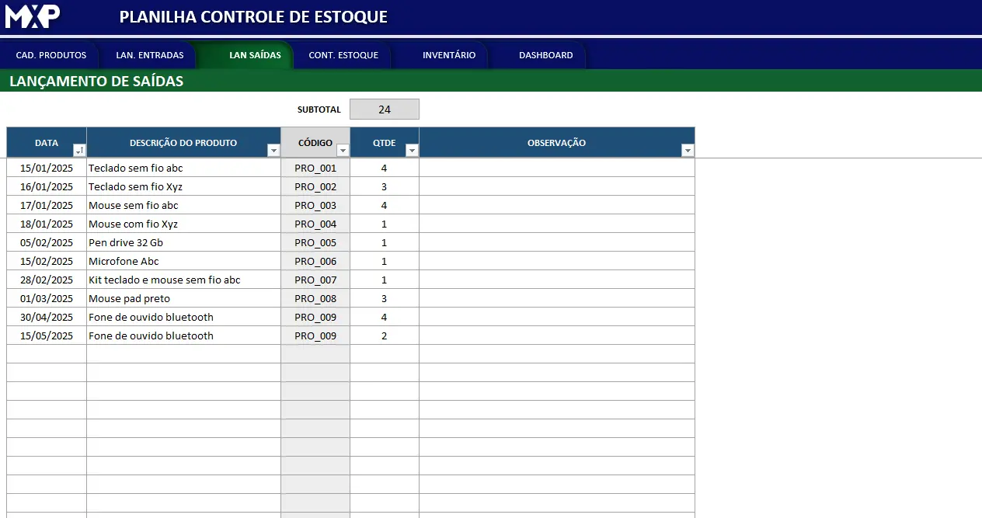Open the DATA column filter dropdown
This screenshot has height=518, width=982.
point(79,151)
